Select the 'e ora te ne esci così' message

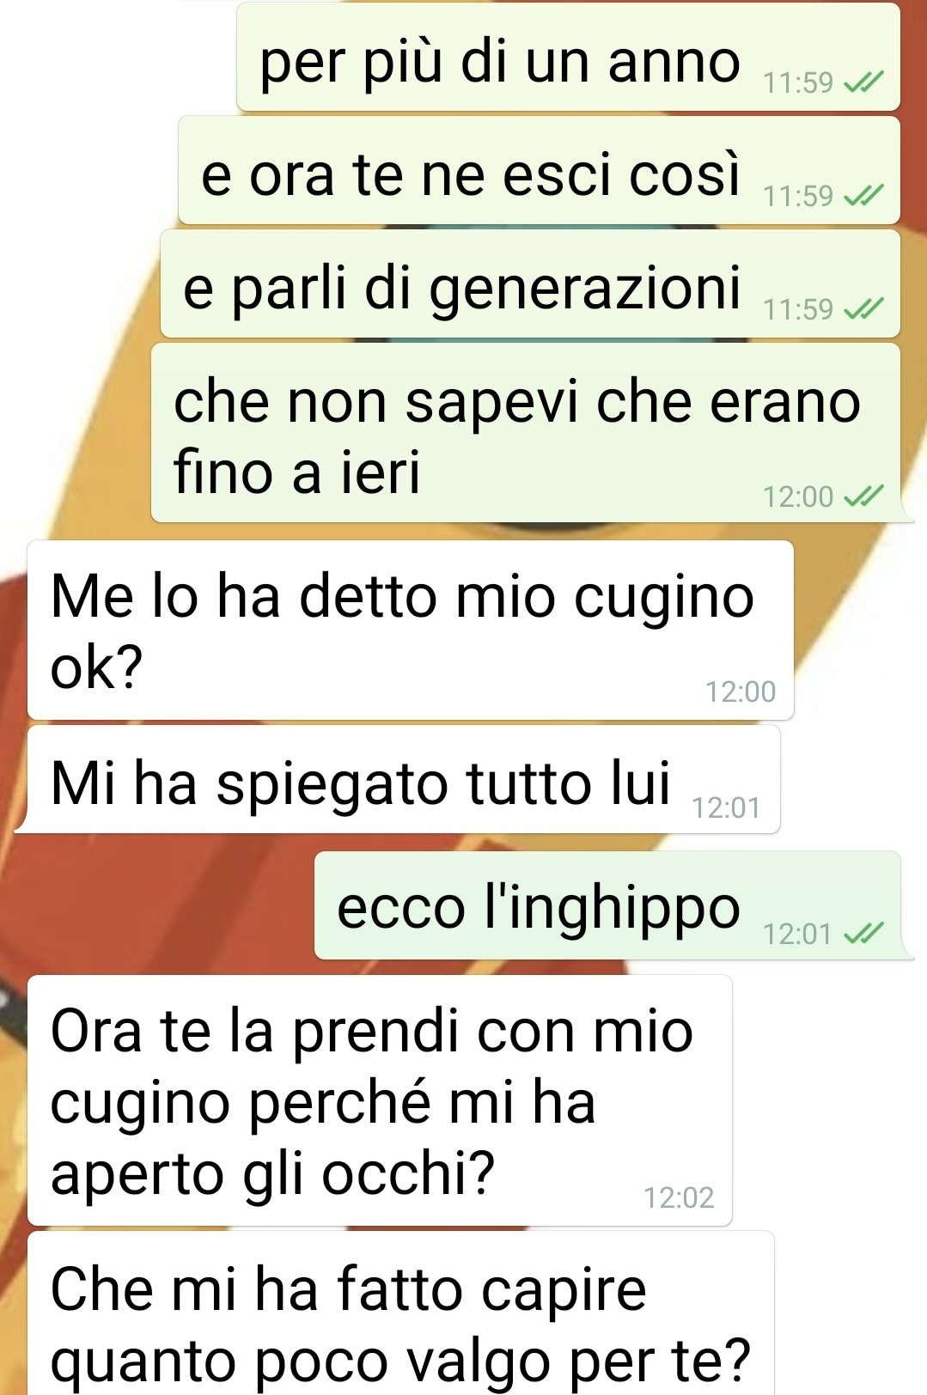(539, 171)
